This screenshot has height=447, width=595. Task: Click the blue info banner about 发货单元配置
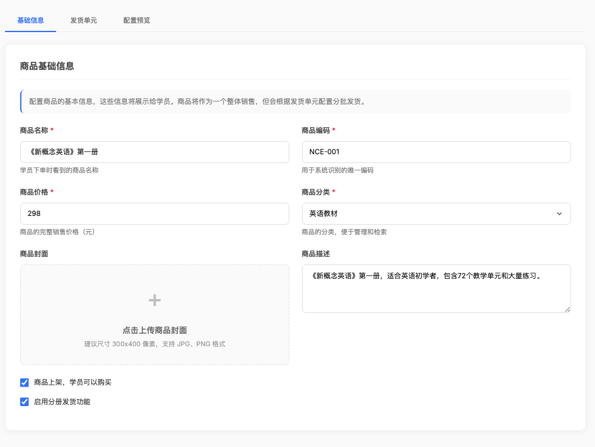(x=295, y=101)
